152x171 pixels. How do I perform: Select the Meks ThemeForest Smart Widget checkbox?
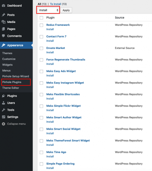tap(41, 141)
